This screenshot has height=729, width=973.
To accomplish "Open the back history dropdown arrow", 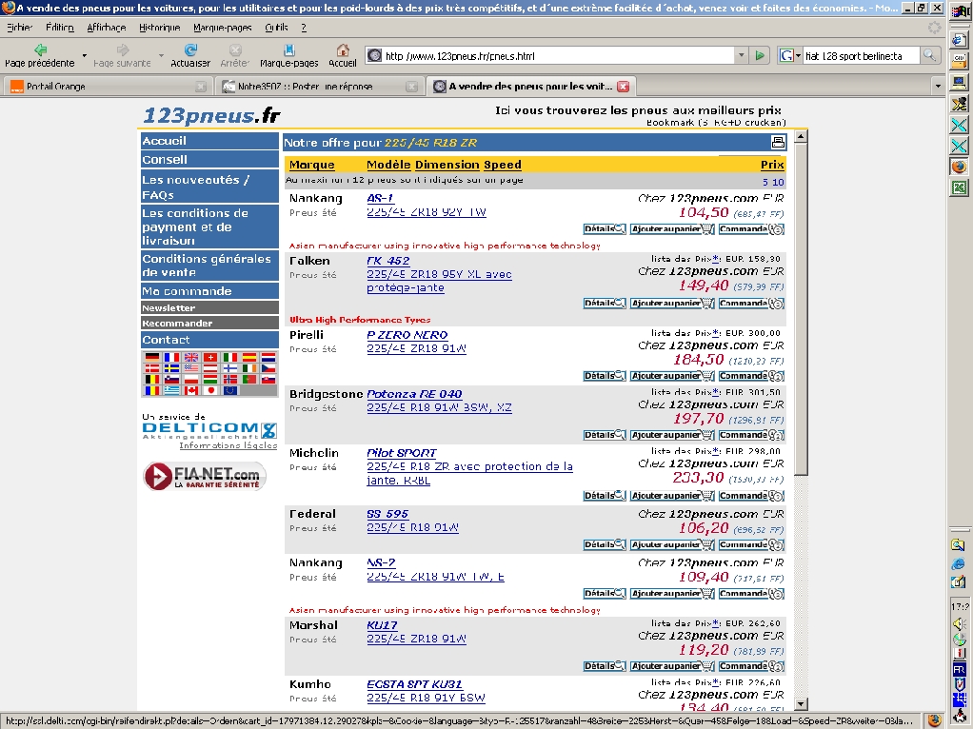I will (x=85, y=55).
